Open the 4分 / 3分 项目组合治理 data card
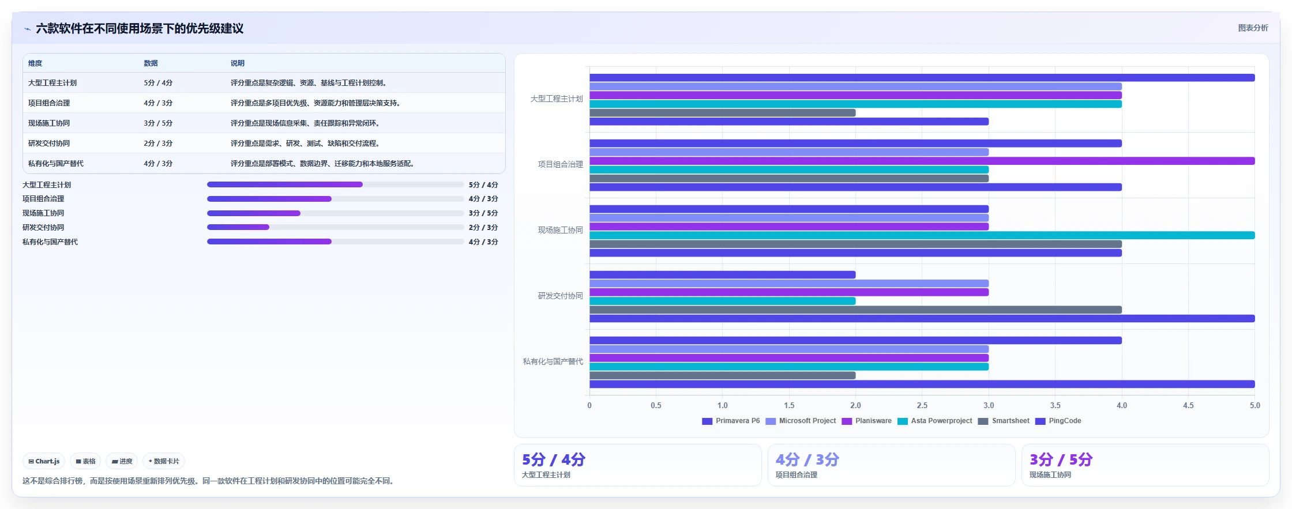 pyautogui.click(x=892, y=465)
